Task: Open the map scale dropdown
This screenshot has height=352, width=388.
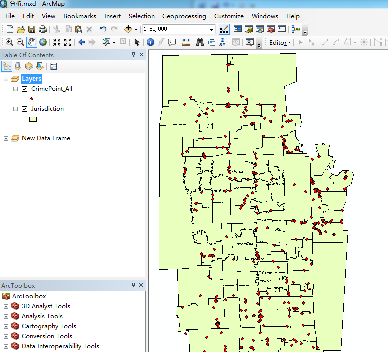Action: click(x=212, y=29)
